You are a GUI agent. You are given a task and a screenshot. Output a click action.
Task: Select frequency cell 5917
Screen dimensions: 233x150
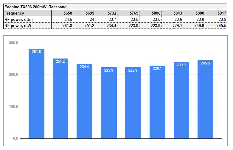[216, 13]
